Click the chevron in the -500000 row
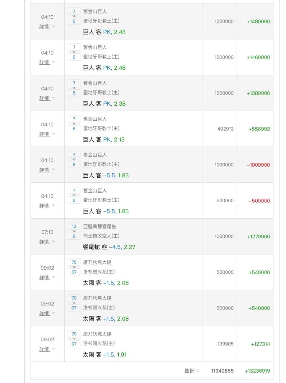The image size is (286, 383). coord(53,206)
